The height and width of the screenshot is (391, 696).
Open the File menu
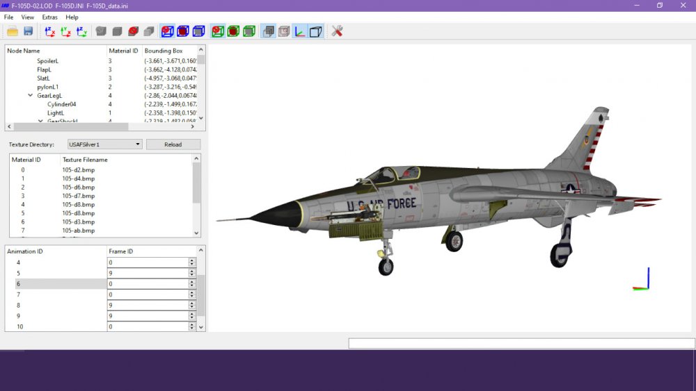pos(8,17)
